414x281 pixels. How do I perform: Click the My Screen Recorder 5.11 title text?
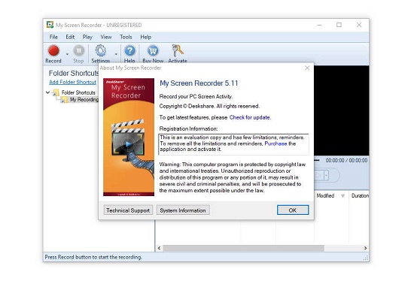[x=199, y=83]
